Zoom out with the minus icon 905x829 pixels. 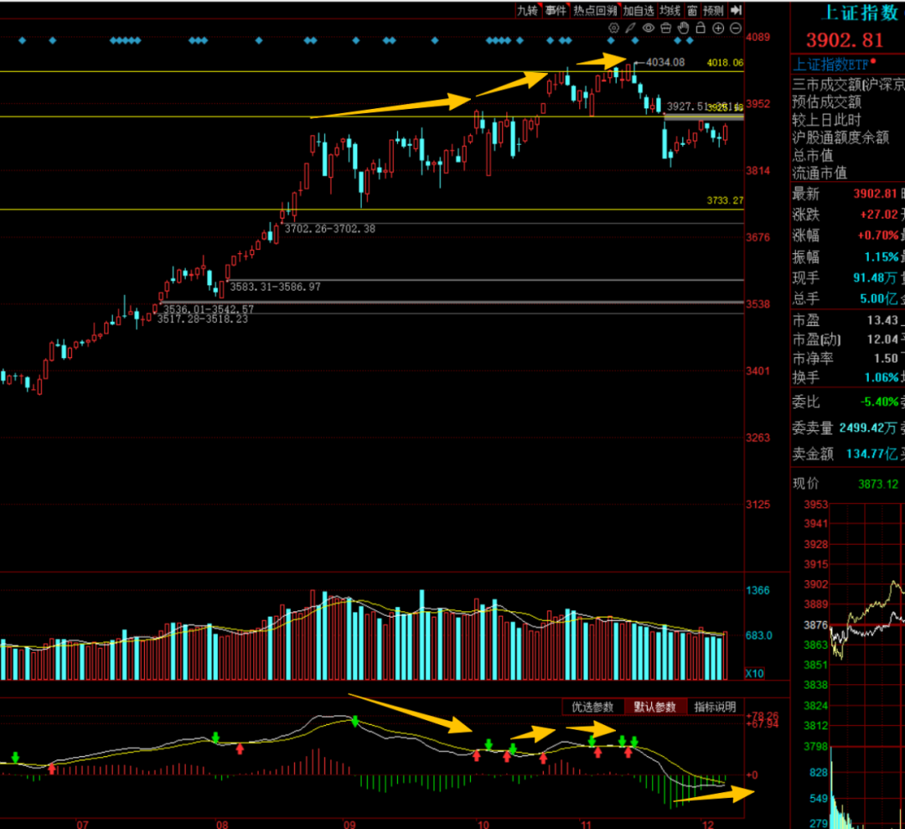pyautogui.click(x=736, y=28)
